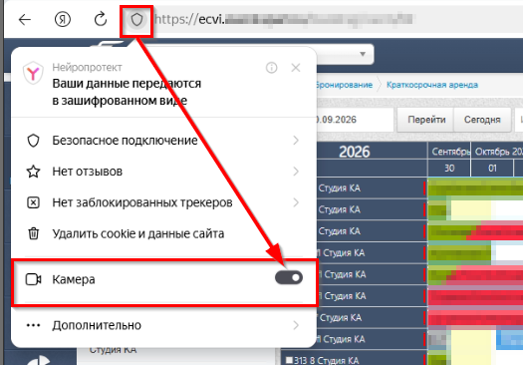
Task: Open the dropdown arrow in the site header
Action: point(363,54)
